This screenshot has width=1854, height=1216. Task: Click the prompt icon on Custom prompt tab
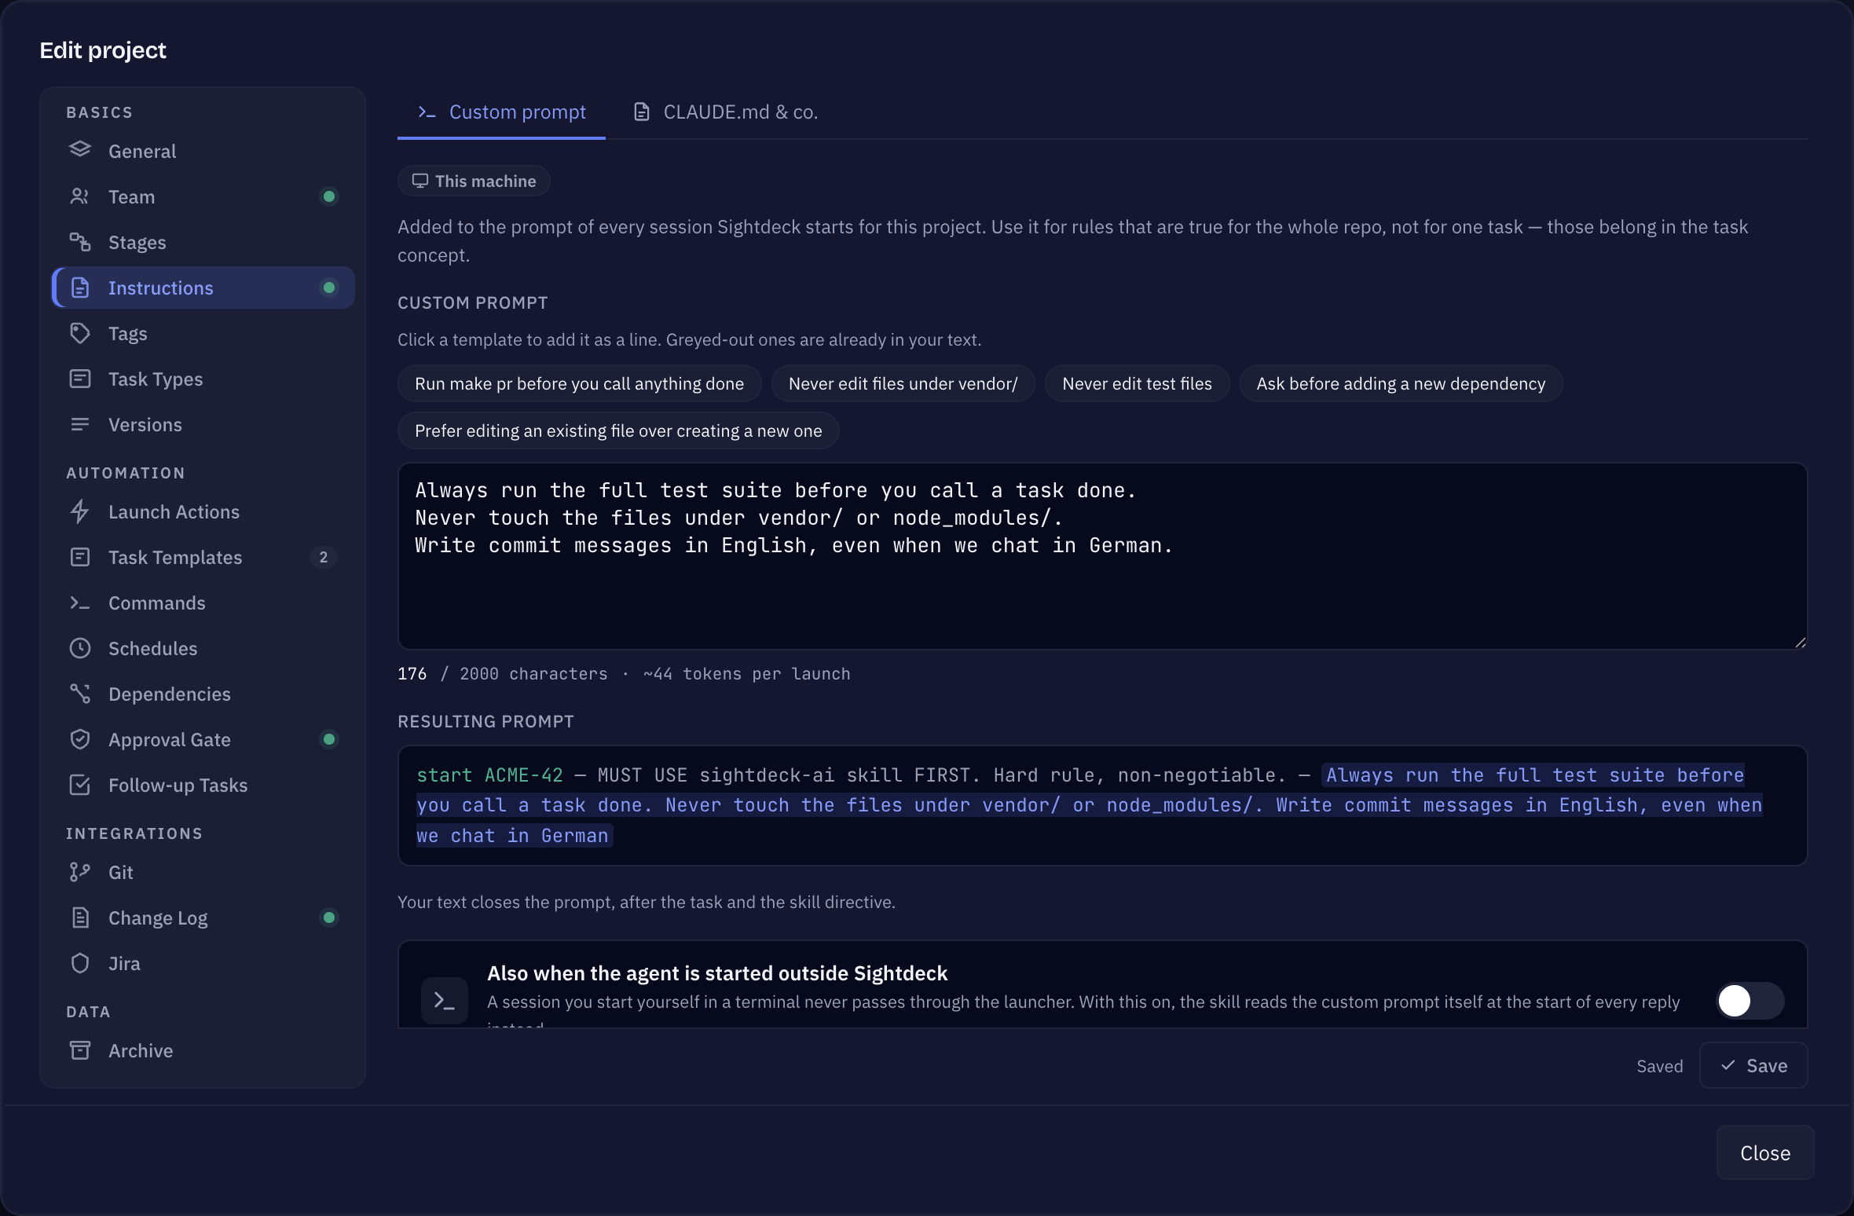[x=427, y=112]
